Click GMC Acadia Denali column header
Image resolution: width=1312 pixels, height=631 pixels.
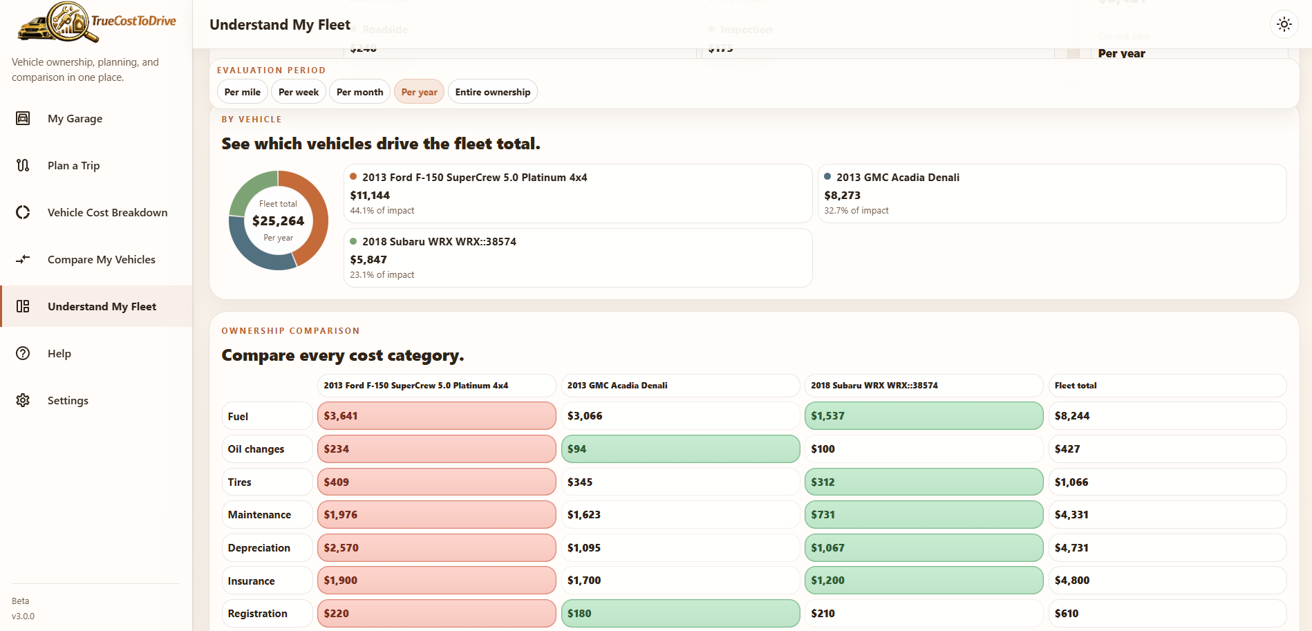(680, 386)
